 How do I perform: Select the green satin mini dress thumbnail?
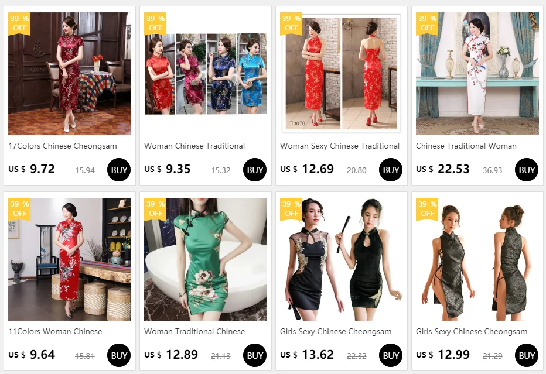click(x=206, y=259)
